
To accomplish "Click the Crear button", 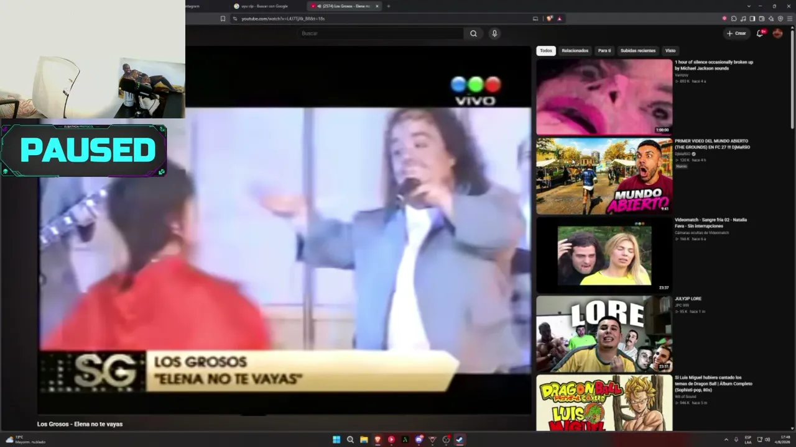I will [736, 34].
